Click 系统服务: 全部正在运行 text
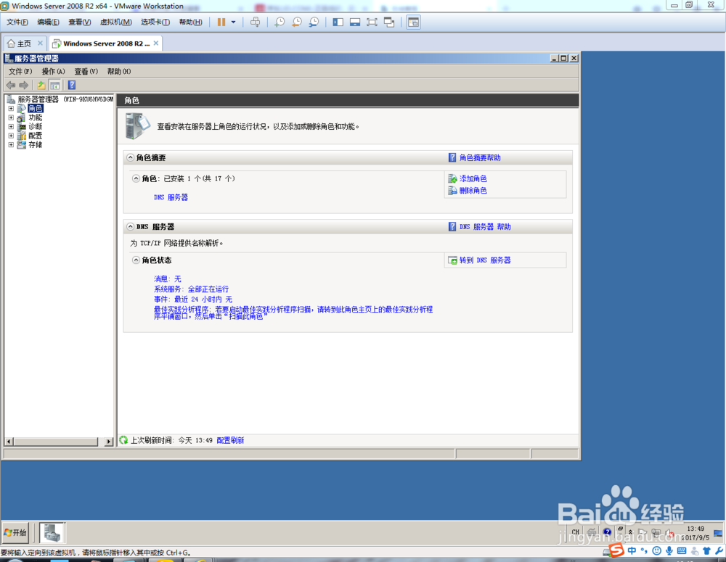The width and height of the screenshot is (726, 562). click(191, 289)
